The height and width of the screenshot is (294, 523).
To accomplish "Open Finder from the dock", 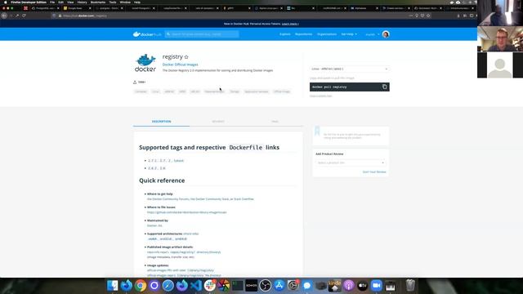I will point(113,285).
